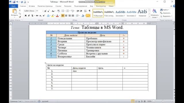
Task: Switch to the Разметка страницы tab
Action: point(45,6)
